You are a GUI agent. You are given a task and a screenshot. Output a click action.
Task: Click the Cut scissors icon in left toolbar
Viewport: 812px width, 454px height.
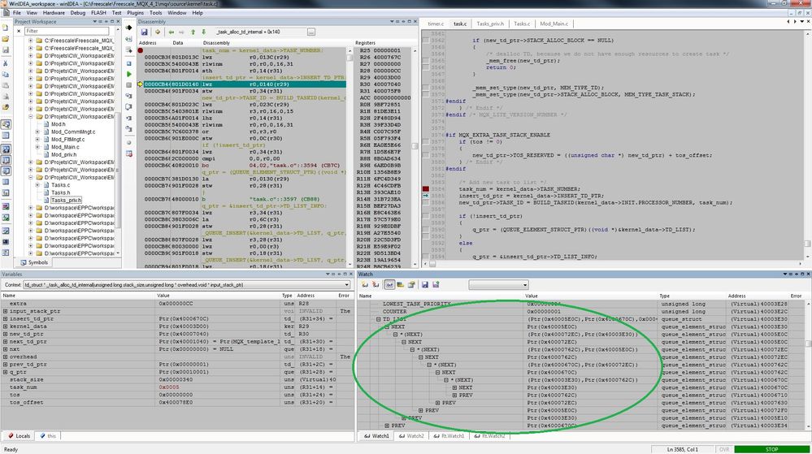pyautogui.click(x=5, y=63)
